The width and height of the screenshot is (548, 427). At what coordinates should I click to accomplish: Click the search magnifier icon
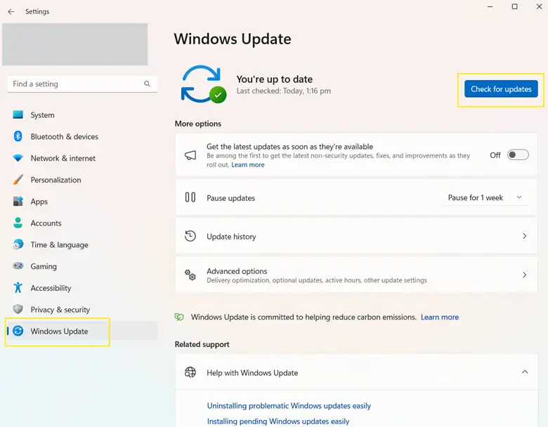[147, 84]
